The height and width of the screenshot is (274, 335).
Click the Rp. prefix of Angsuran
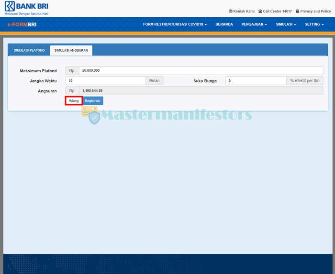tap(72, 91)
